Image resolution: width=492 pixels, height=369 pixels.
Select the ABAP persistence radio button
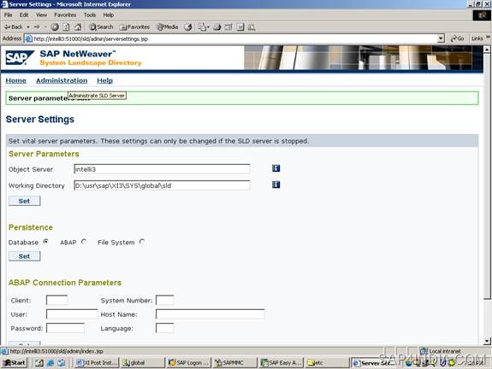click(x=84, y=242)
